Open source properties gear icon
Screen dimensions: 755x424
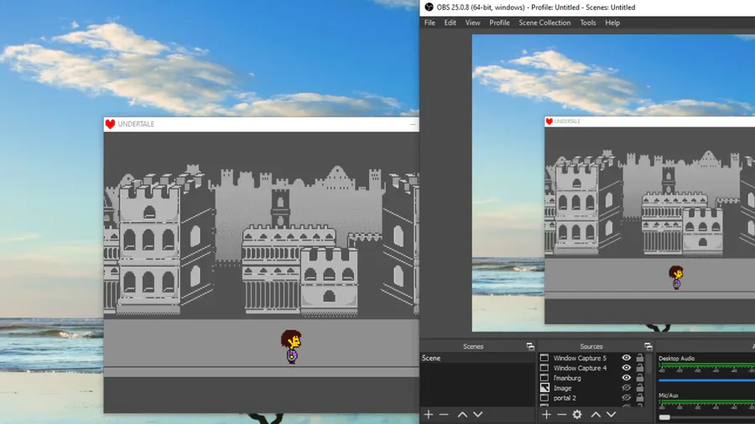(577, 415)
